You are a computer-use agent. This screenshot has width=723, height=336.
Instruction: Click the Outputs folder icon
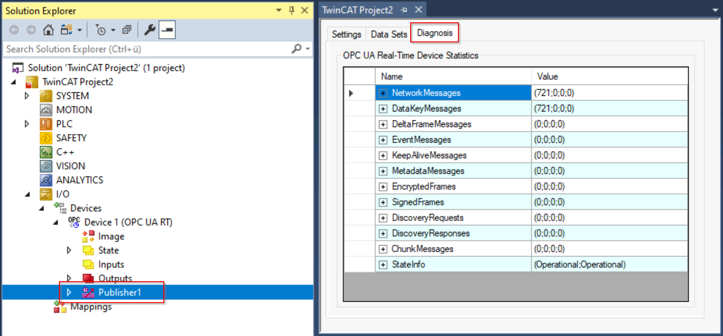pos(88,278)
